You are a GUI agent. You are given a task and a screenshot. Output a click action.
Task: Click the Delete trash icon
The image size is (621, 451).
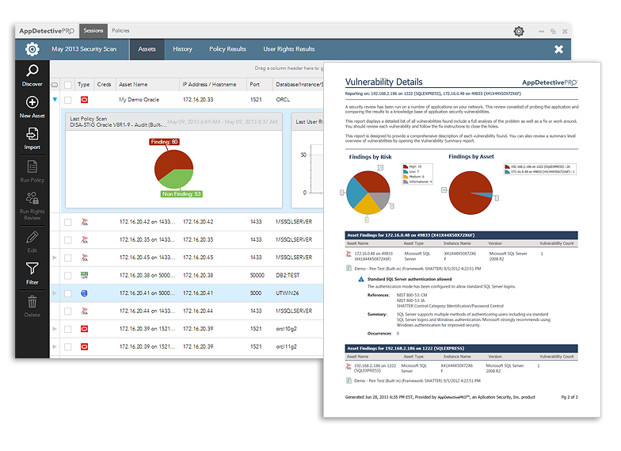point(32,302)
